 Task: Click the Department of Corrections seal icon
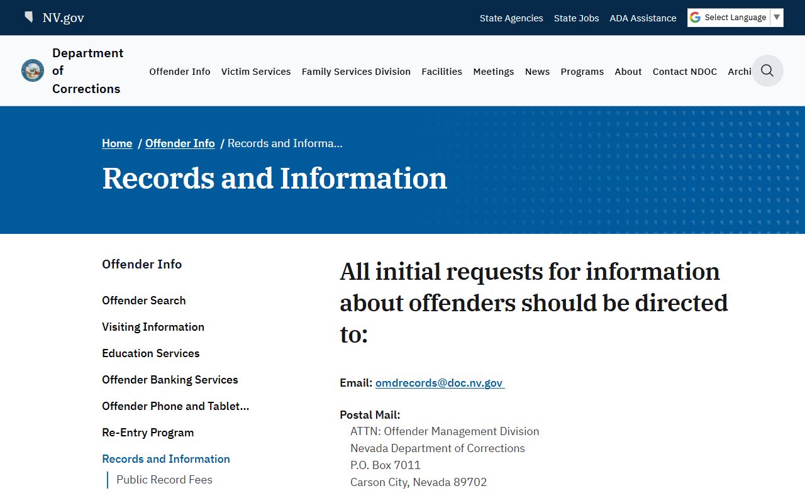(33, 70)
